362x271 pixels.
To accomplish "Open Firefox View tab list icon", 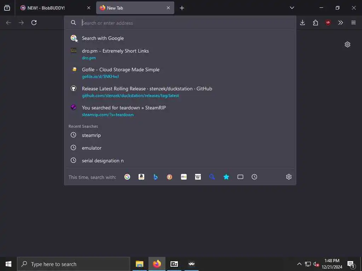I will click(x=7, y=8).
